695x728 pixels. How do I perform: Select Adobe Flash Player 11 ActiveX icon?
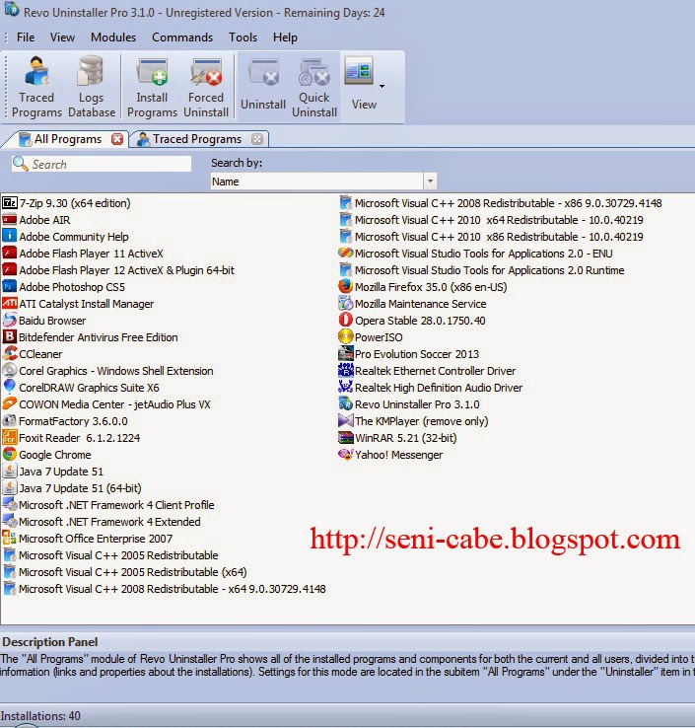pos(9,254)
